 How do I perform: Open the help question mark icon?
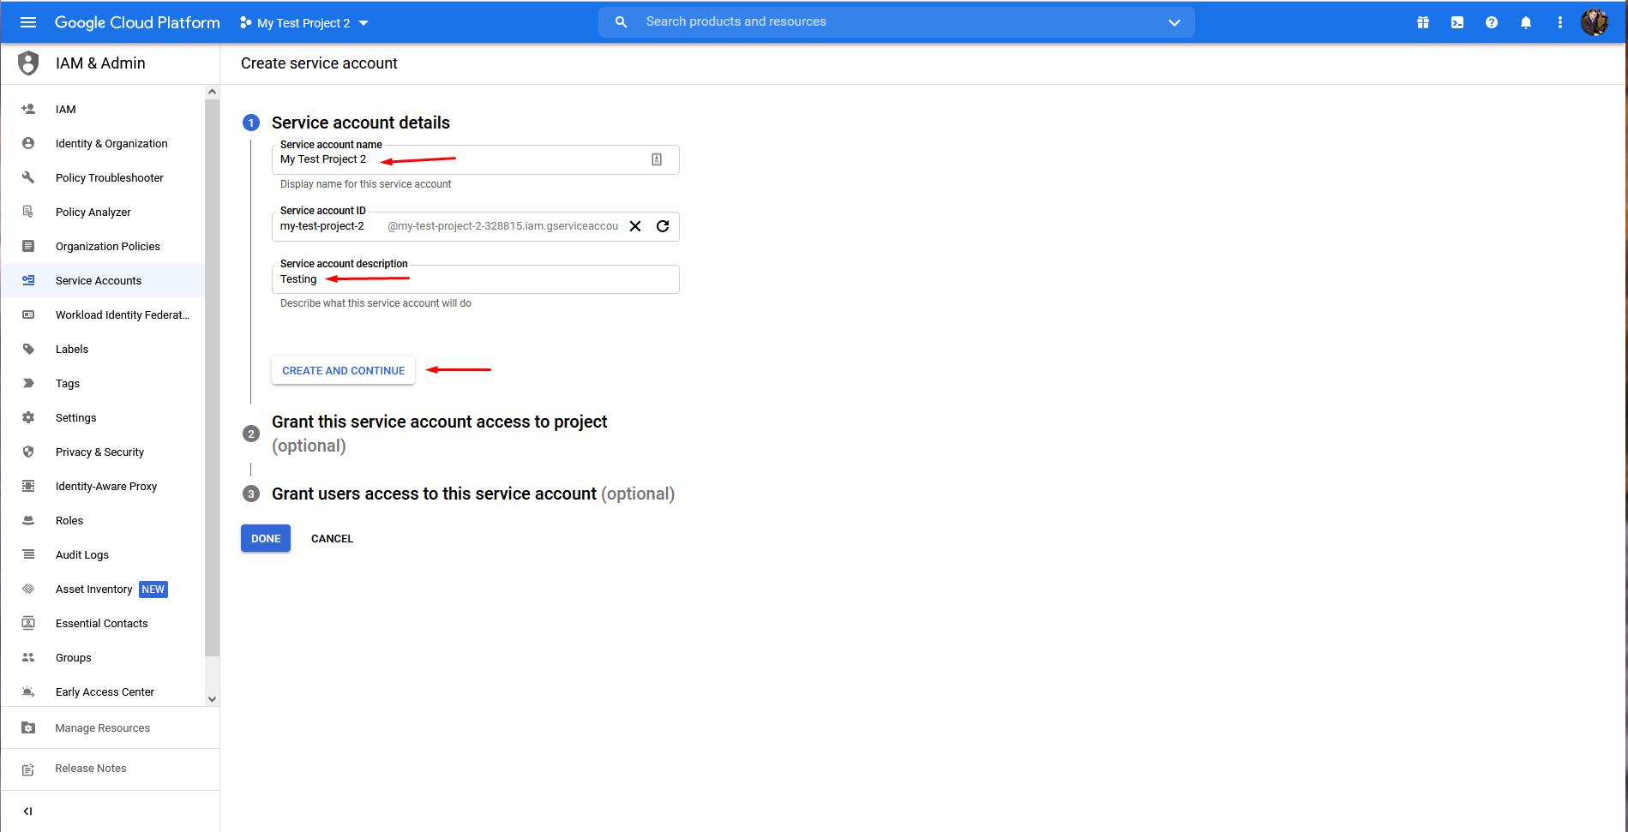[x=1492, y=22]
